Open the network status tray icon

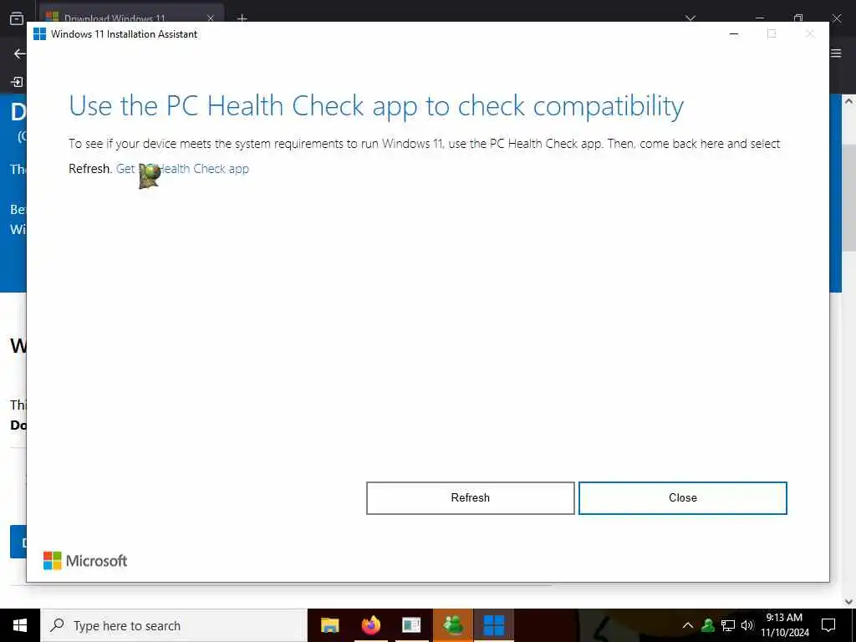tap(728, 625)
